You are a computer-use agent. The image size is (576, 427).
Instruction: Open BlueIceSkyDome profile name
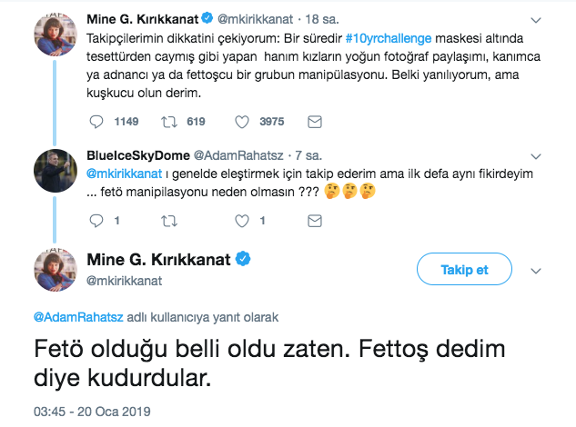(x=136, y=154)
